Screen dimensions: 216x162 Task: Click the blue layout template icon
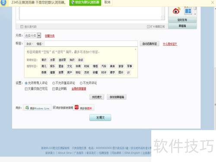[188, 11]
